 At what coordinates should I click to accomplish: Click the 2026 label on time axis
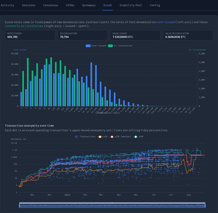(67, 195)
